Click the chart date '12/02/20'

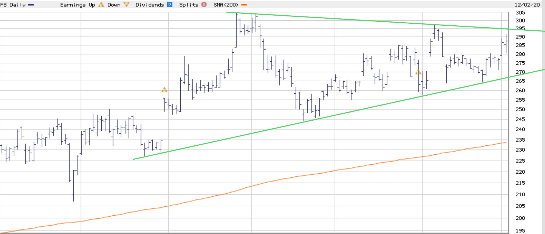pos(527,5)
